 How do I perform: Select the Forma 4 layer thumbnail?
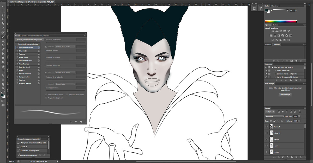tap(271, 127)
